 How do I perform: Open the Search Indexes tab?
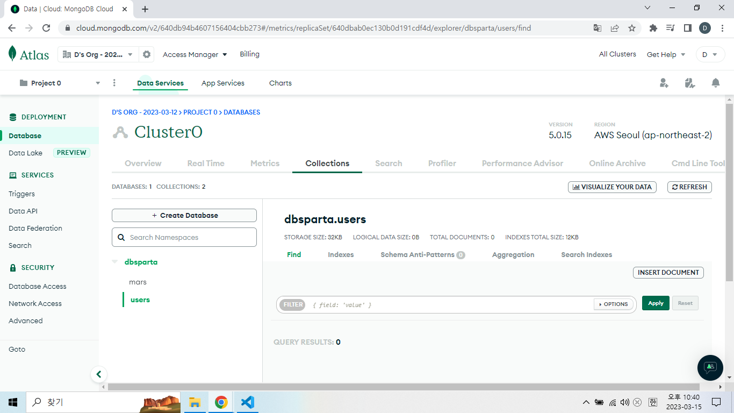[x=587, y=254]
